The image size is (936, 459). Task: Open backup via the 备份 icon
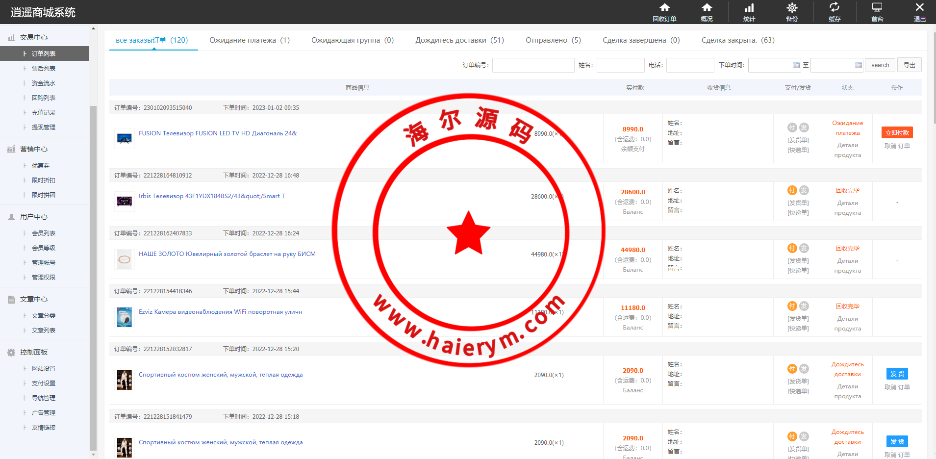[x=791, y=11]
